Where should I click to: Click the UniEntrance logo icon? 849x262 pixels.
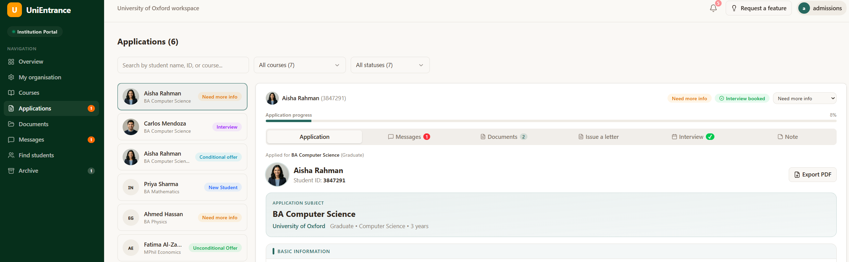14,10
